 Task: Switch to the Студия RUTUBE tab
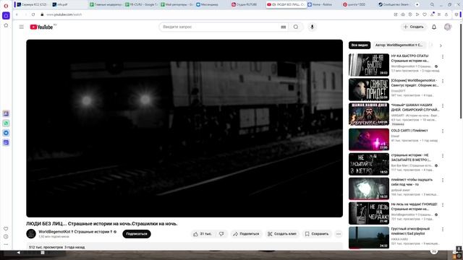(x=247, y=5)
